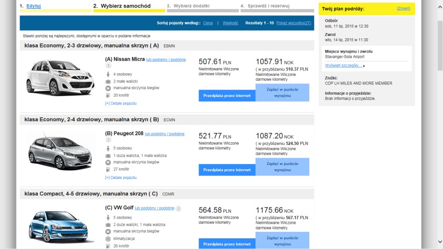This screenshot has width=443, height=249.
Task: Click the 1087.20 NOK price text
Action: pyautogui.click(x=274, y=136)
